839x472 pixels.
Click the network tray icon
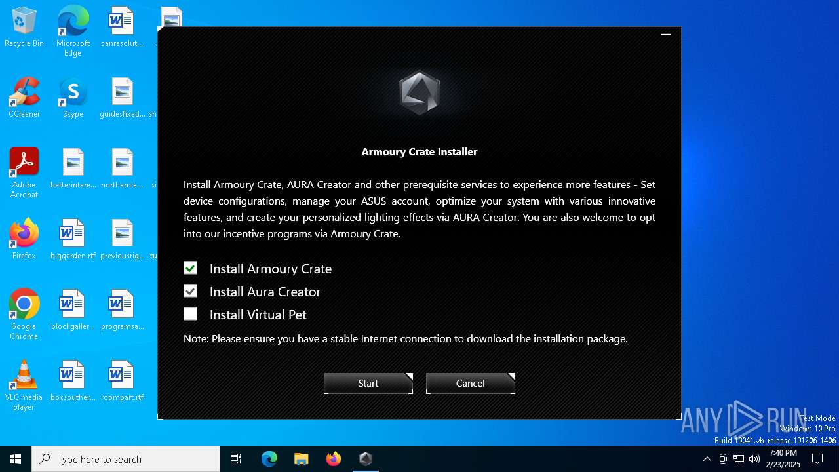click(x=739, y=459)
